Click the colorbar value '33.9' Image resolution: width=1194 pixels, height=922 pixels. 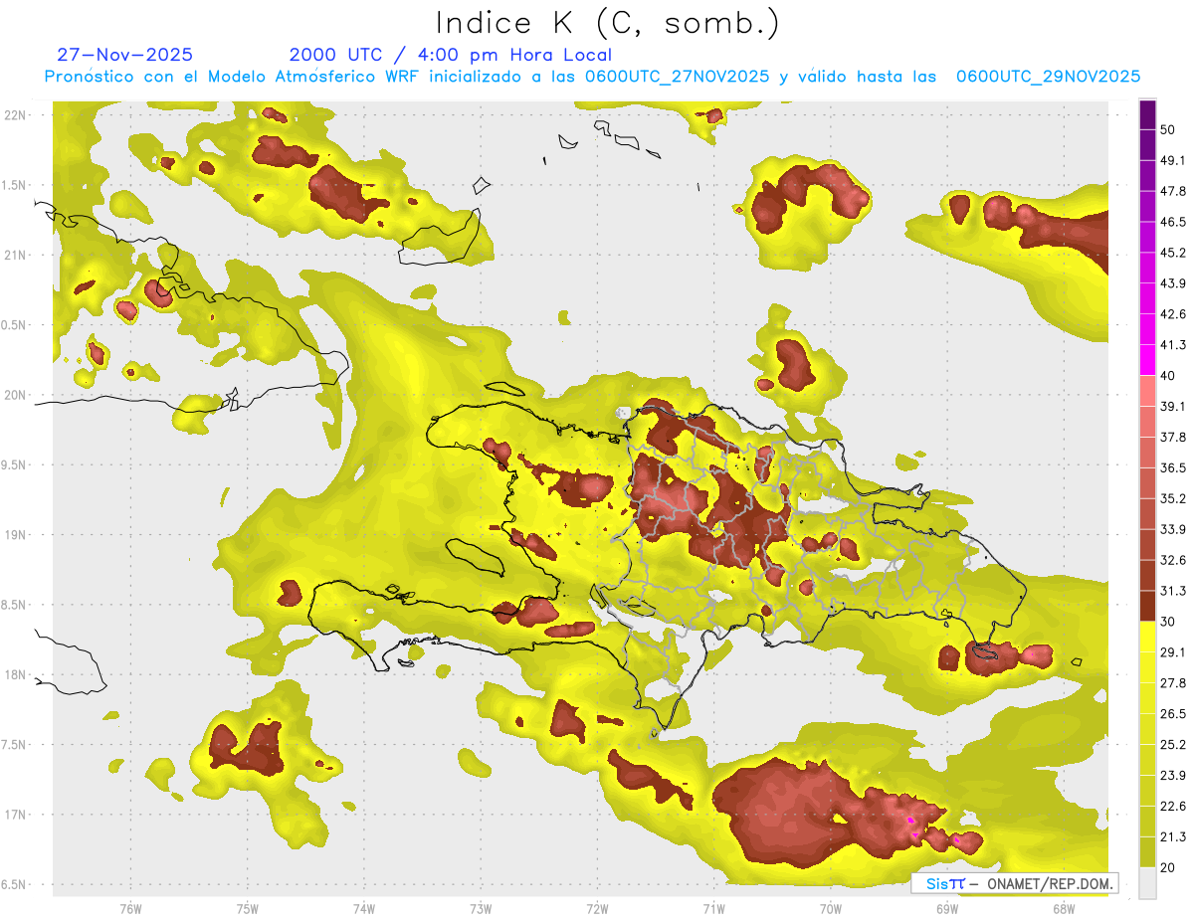[1172, 529]
